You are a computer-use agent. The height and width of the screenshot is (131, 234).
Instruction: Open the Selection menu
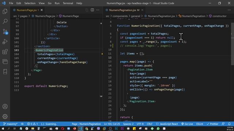(x=30, y=3)
